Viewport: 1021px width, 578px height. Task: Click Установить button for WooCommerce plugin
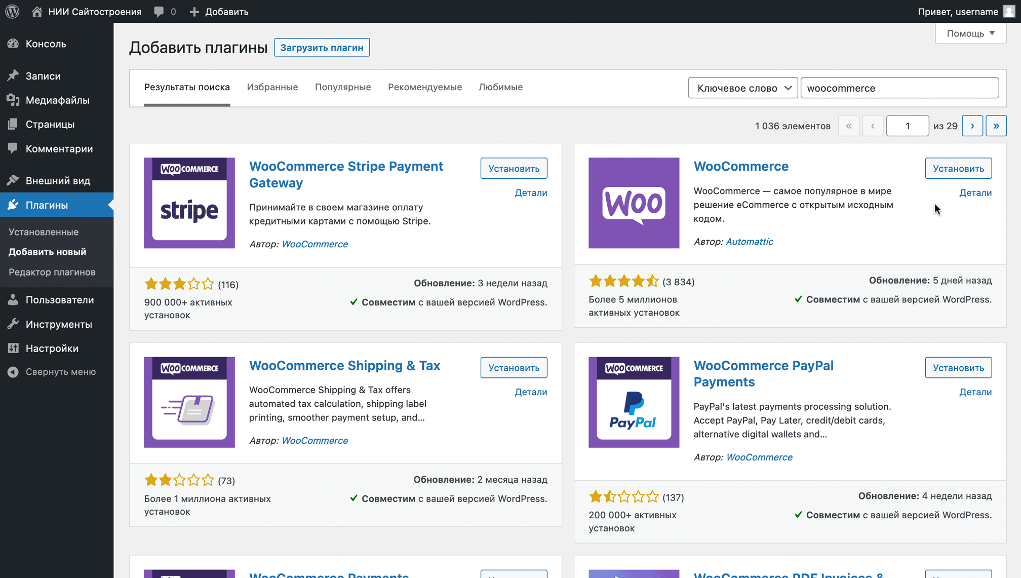click(959, 168)
